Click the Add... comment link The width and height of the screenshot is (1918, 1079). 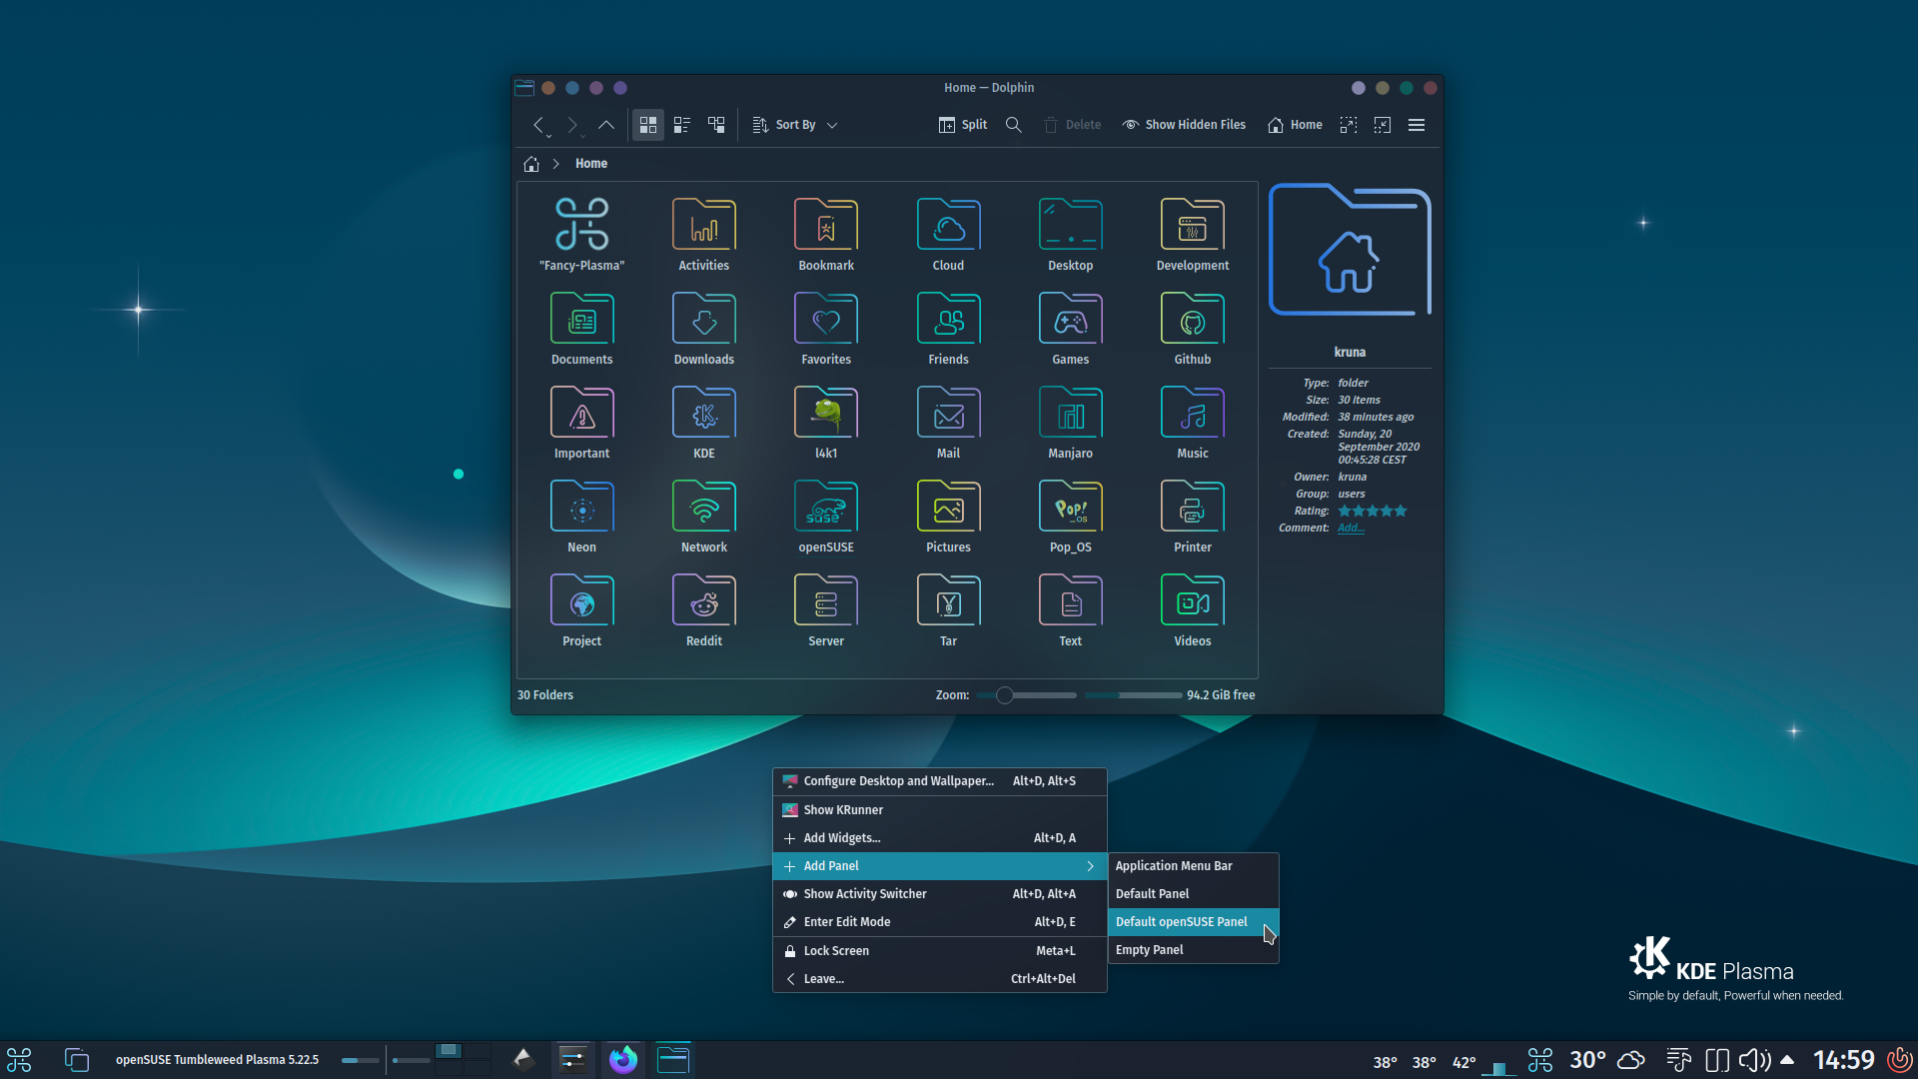coord(1351,529)
